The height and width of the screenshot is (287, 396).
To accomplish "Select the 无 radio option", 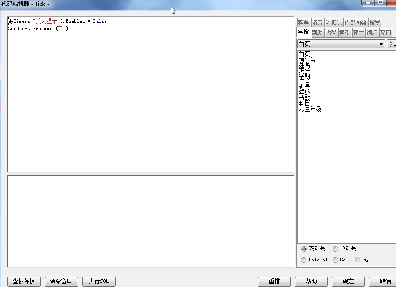I will pos(358,260).
